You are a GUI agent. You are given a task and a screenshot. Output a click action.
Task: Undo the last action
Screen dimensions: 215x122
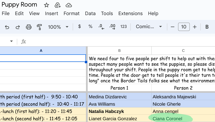click(7, 27)
